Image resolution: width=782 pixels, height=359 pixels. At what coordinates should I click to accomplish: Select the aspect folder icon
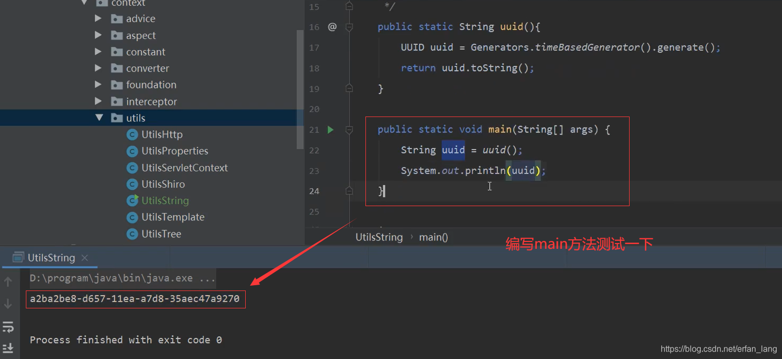(117, 35)
